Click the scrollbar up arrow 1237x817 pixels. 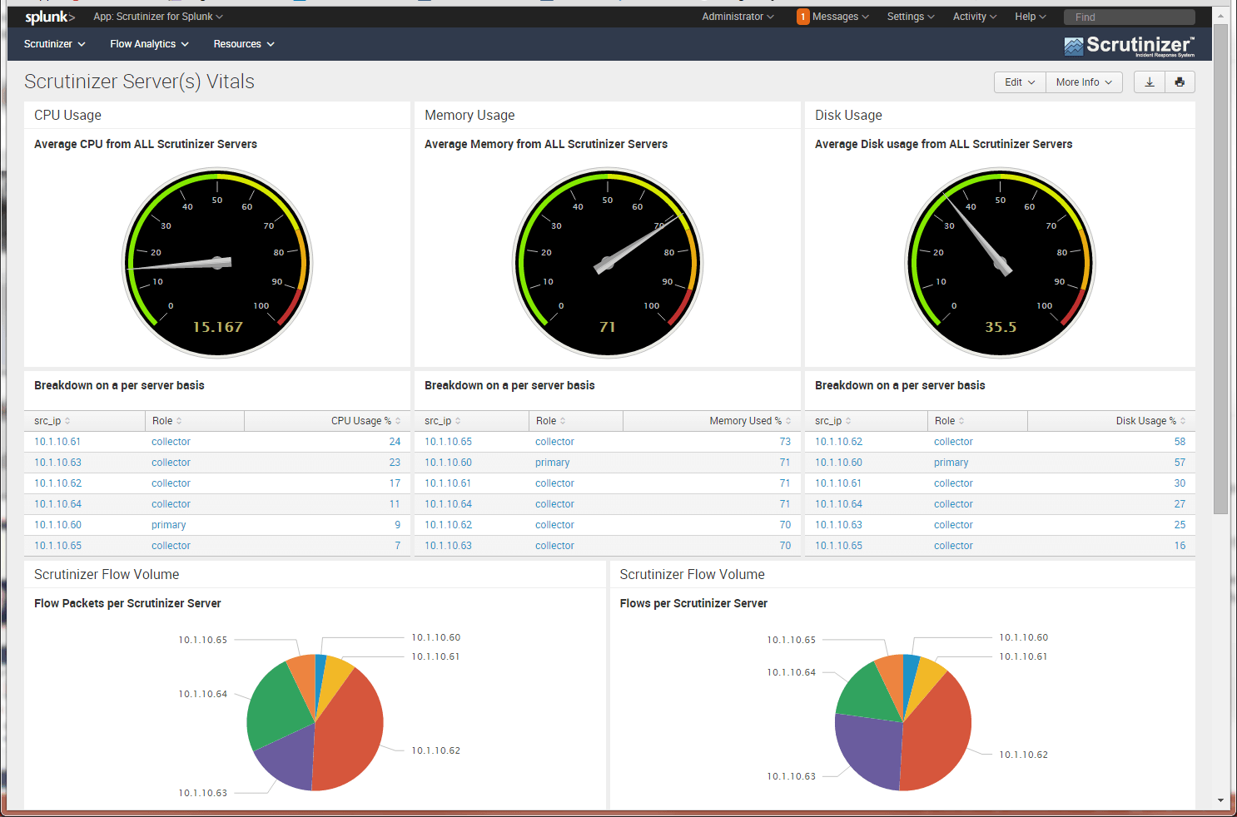coord(1220,15)
